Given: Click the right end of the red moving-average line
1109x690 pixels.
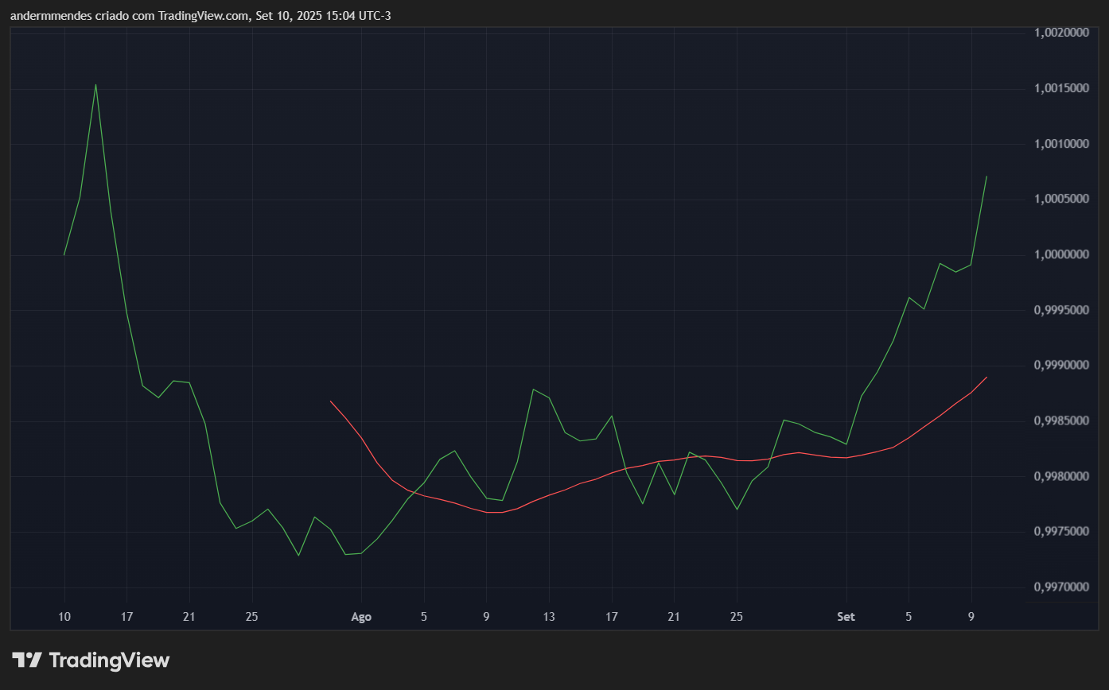Looking at the screenshot, I should coord(986,377).
